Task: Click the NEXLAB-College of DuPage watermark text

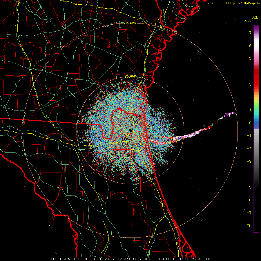Action: coord(232,3)
